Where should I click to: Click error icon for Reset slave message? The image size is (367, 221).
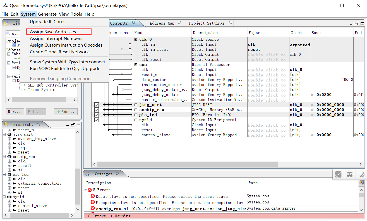point(93,196)
